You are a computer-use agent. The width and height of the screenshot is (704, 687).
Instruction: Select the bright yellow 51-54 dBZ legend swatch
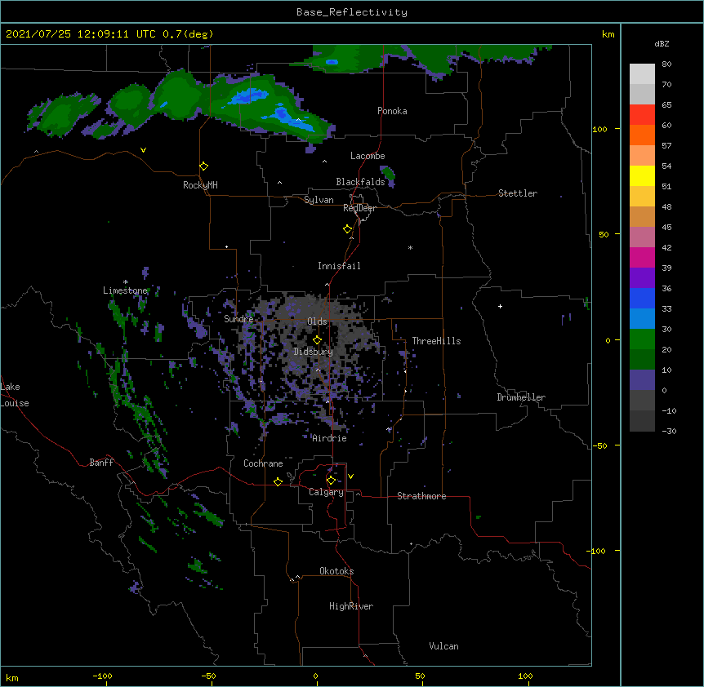(642, 175)
